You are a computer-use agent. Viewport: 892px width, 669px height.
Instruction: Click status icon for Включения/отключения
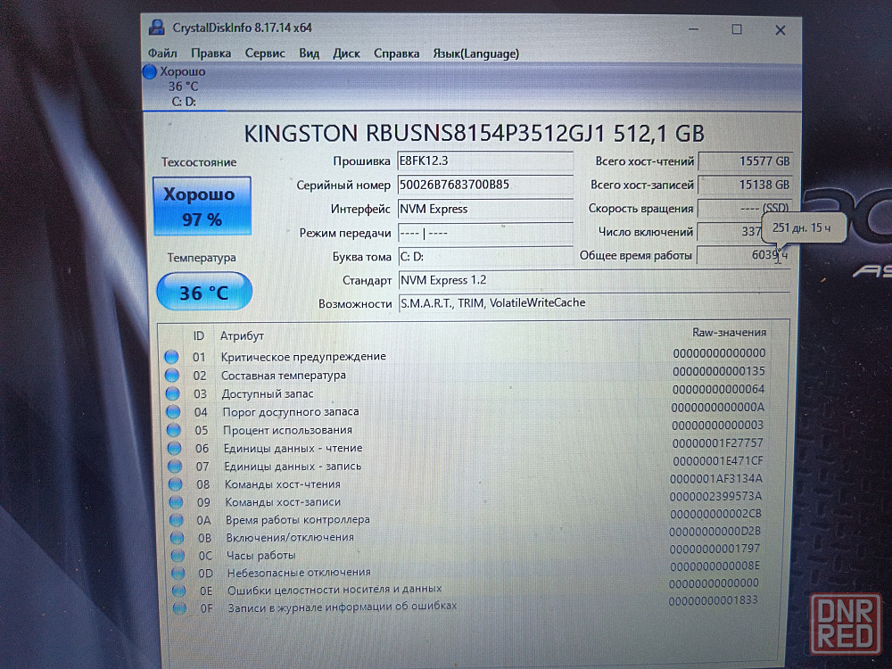[177, 538]
